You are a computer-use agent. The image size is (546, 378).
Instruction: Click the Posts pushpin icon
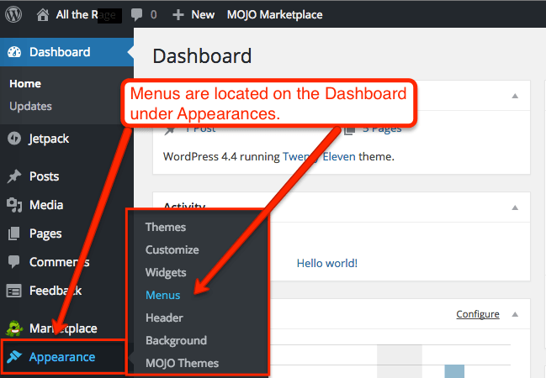click(14, 176)
